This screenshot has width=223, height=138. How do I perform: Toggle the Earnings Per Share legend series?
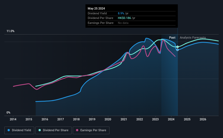(91, 130)
